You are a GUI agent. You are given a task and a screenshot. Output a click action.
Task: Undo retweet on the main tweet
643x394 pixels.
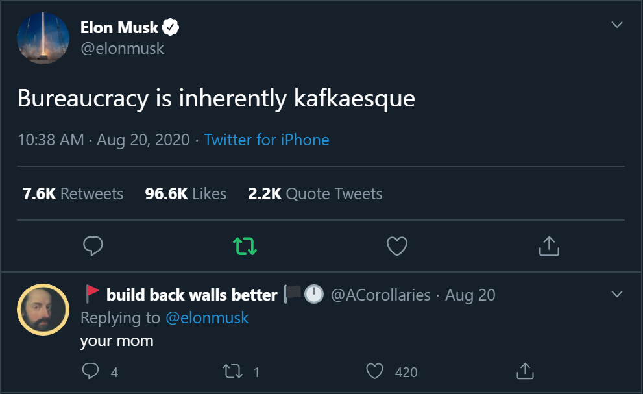pyautogui.click(x=245, y=246)
